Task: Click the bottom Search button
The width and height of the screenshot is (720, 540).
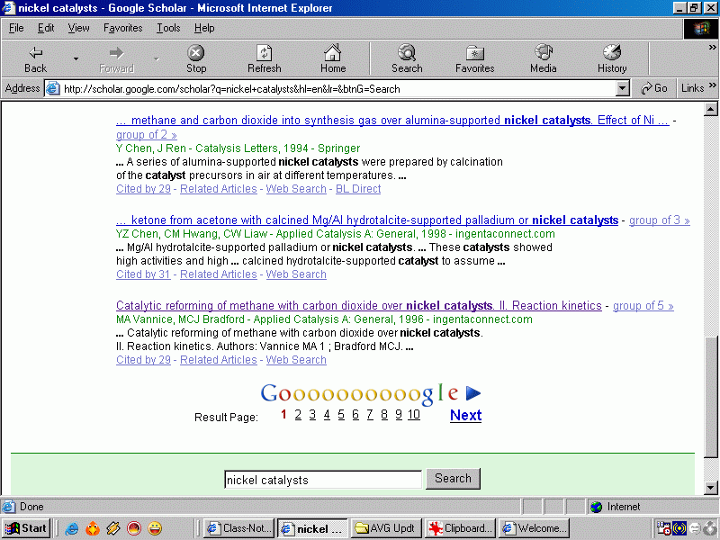Action: tap(453, 479)
